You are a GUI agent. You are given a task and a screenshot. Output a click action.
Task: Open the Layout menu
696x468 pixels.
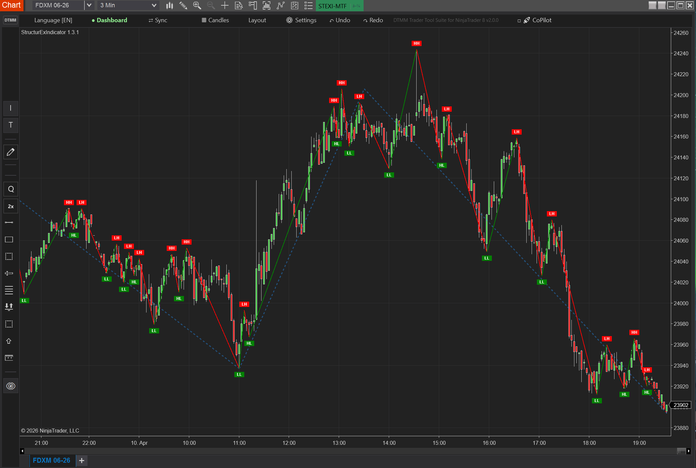257,20
